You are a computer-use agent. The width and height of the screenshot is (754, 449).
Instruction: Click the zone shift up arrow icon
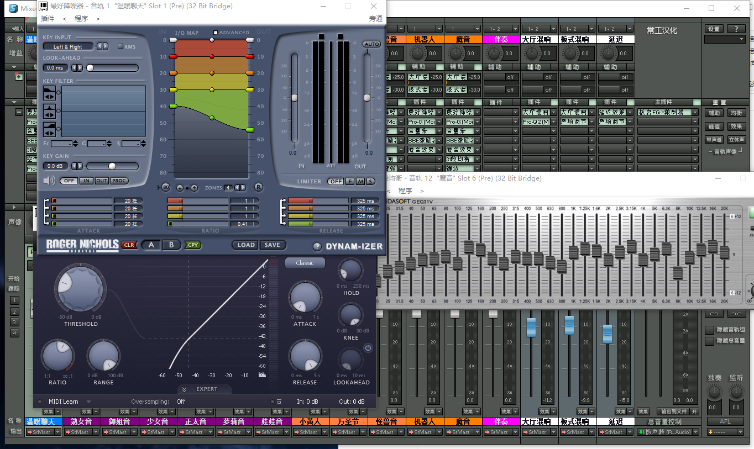[193, 188]
